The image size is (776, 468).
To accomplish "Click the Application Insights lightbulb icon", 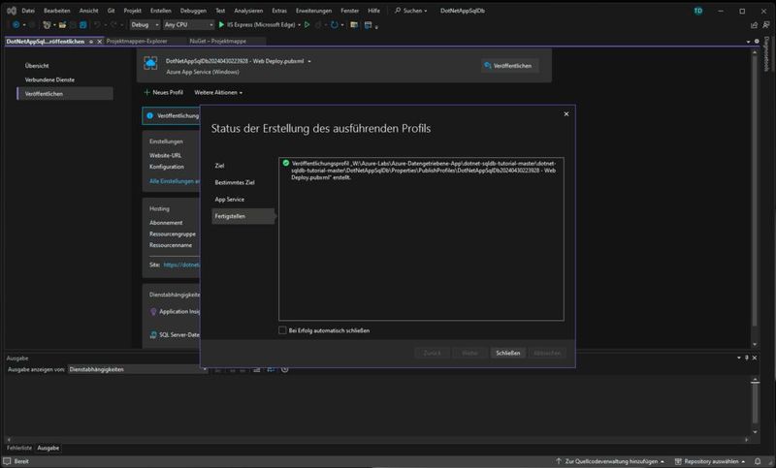I will [x=153, y=312].
